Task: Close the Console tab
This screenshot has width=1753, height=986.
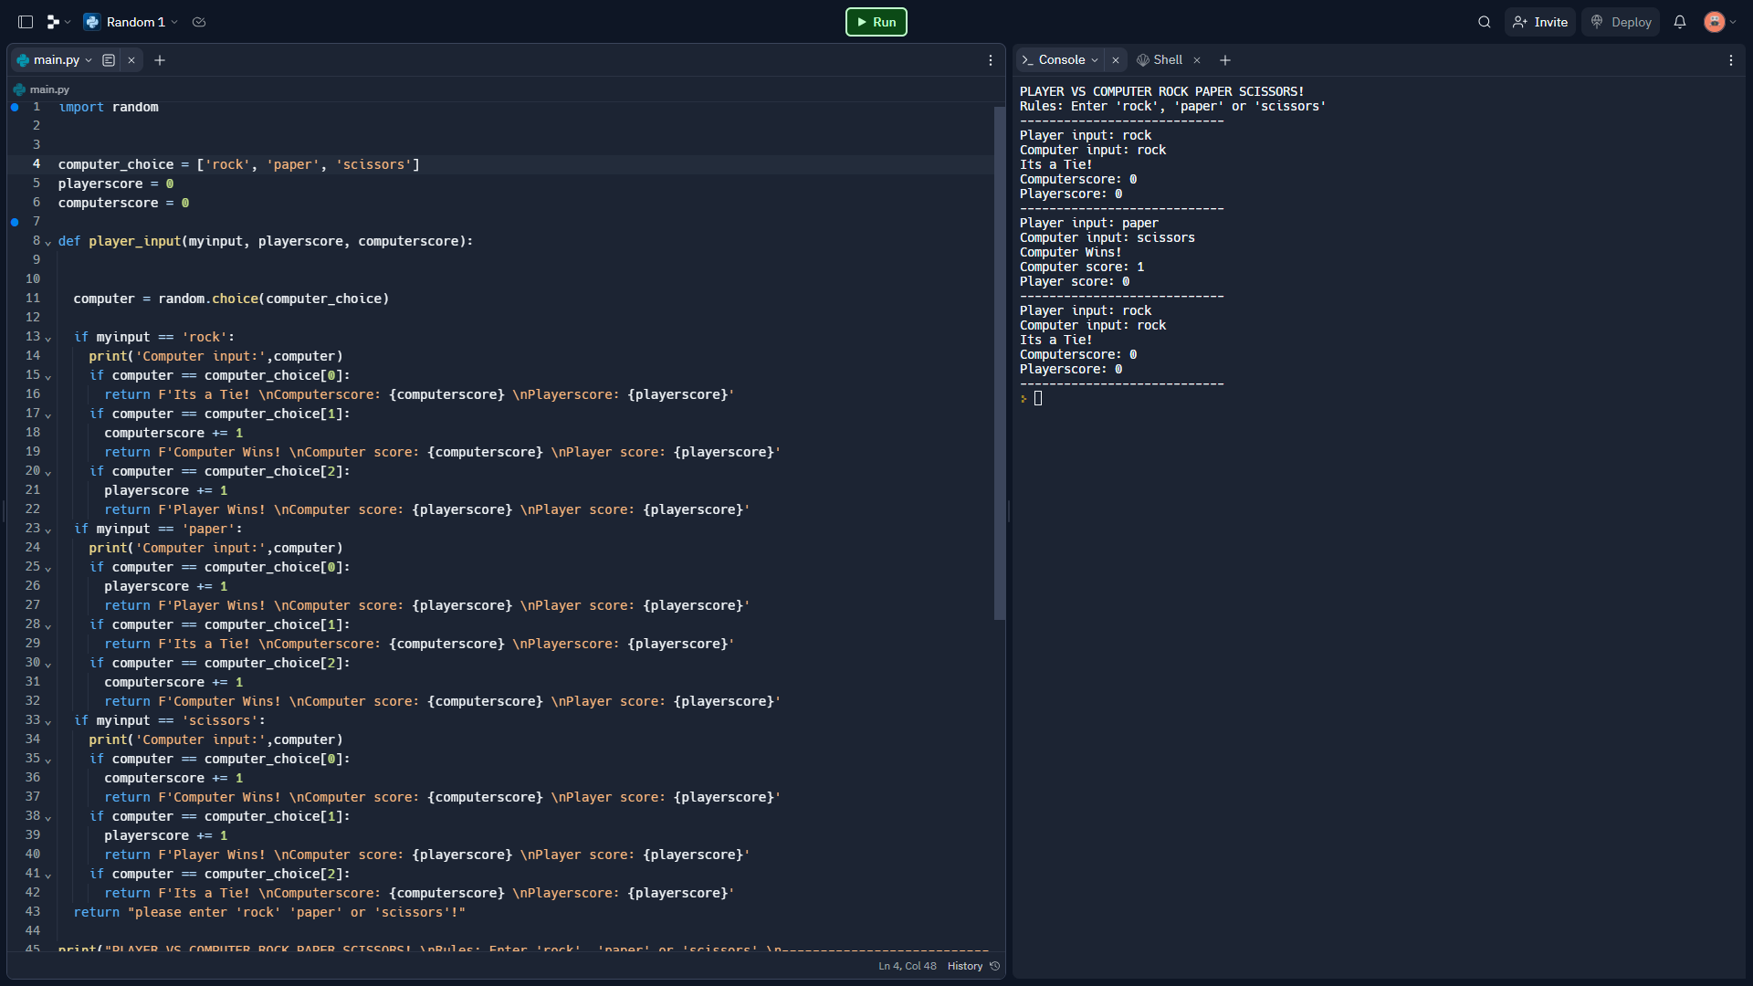Action: click(x=1115, y=60)
